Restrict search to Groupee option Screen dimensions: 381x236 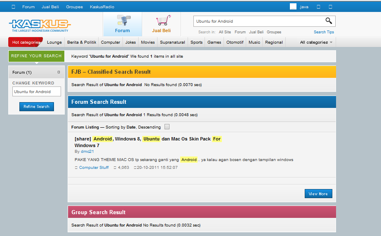(274, 32)
